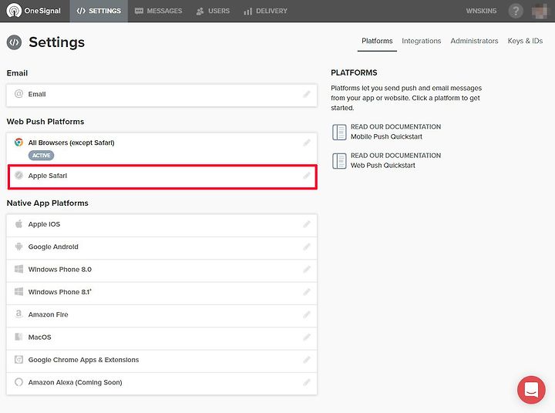Select Amazon Alexa (Coming Soon) label
Image resolution: width=555 pixels, height=413 pixels.
[x=75, y=383]
